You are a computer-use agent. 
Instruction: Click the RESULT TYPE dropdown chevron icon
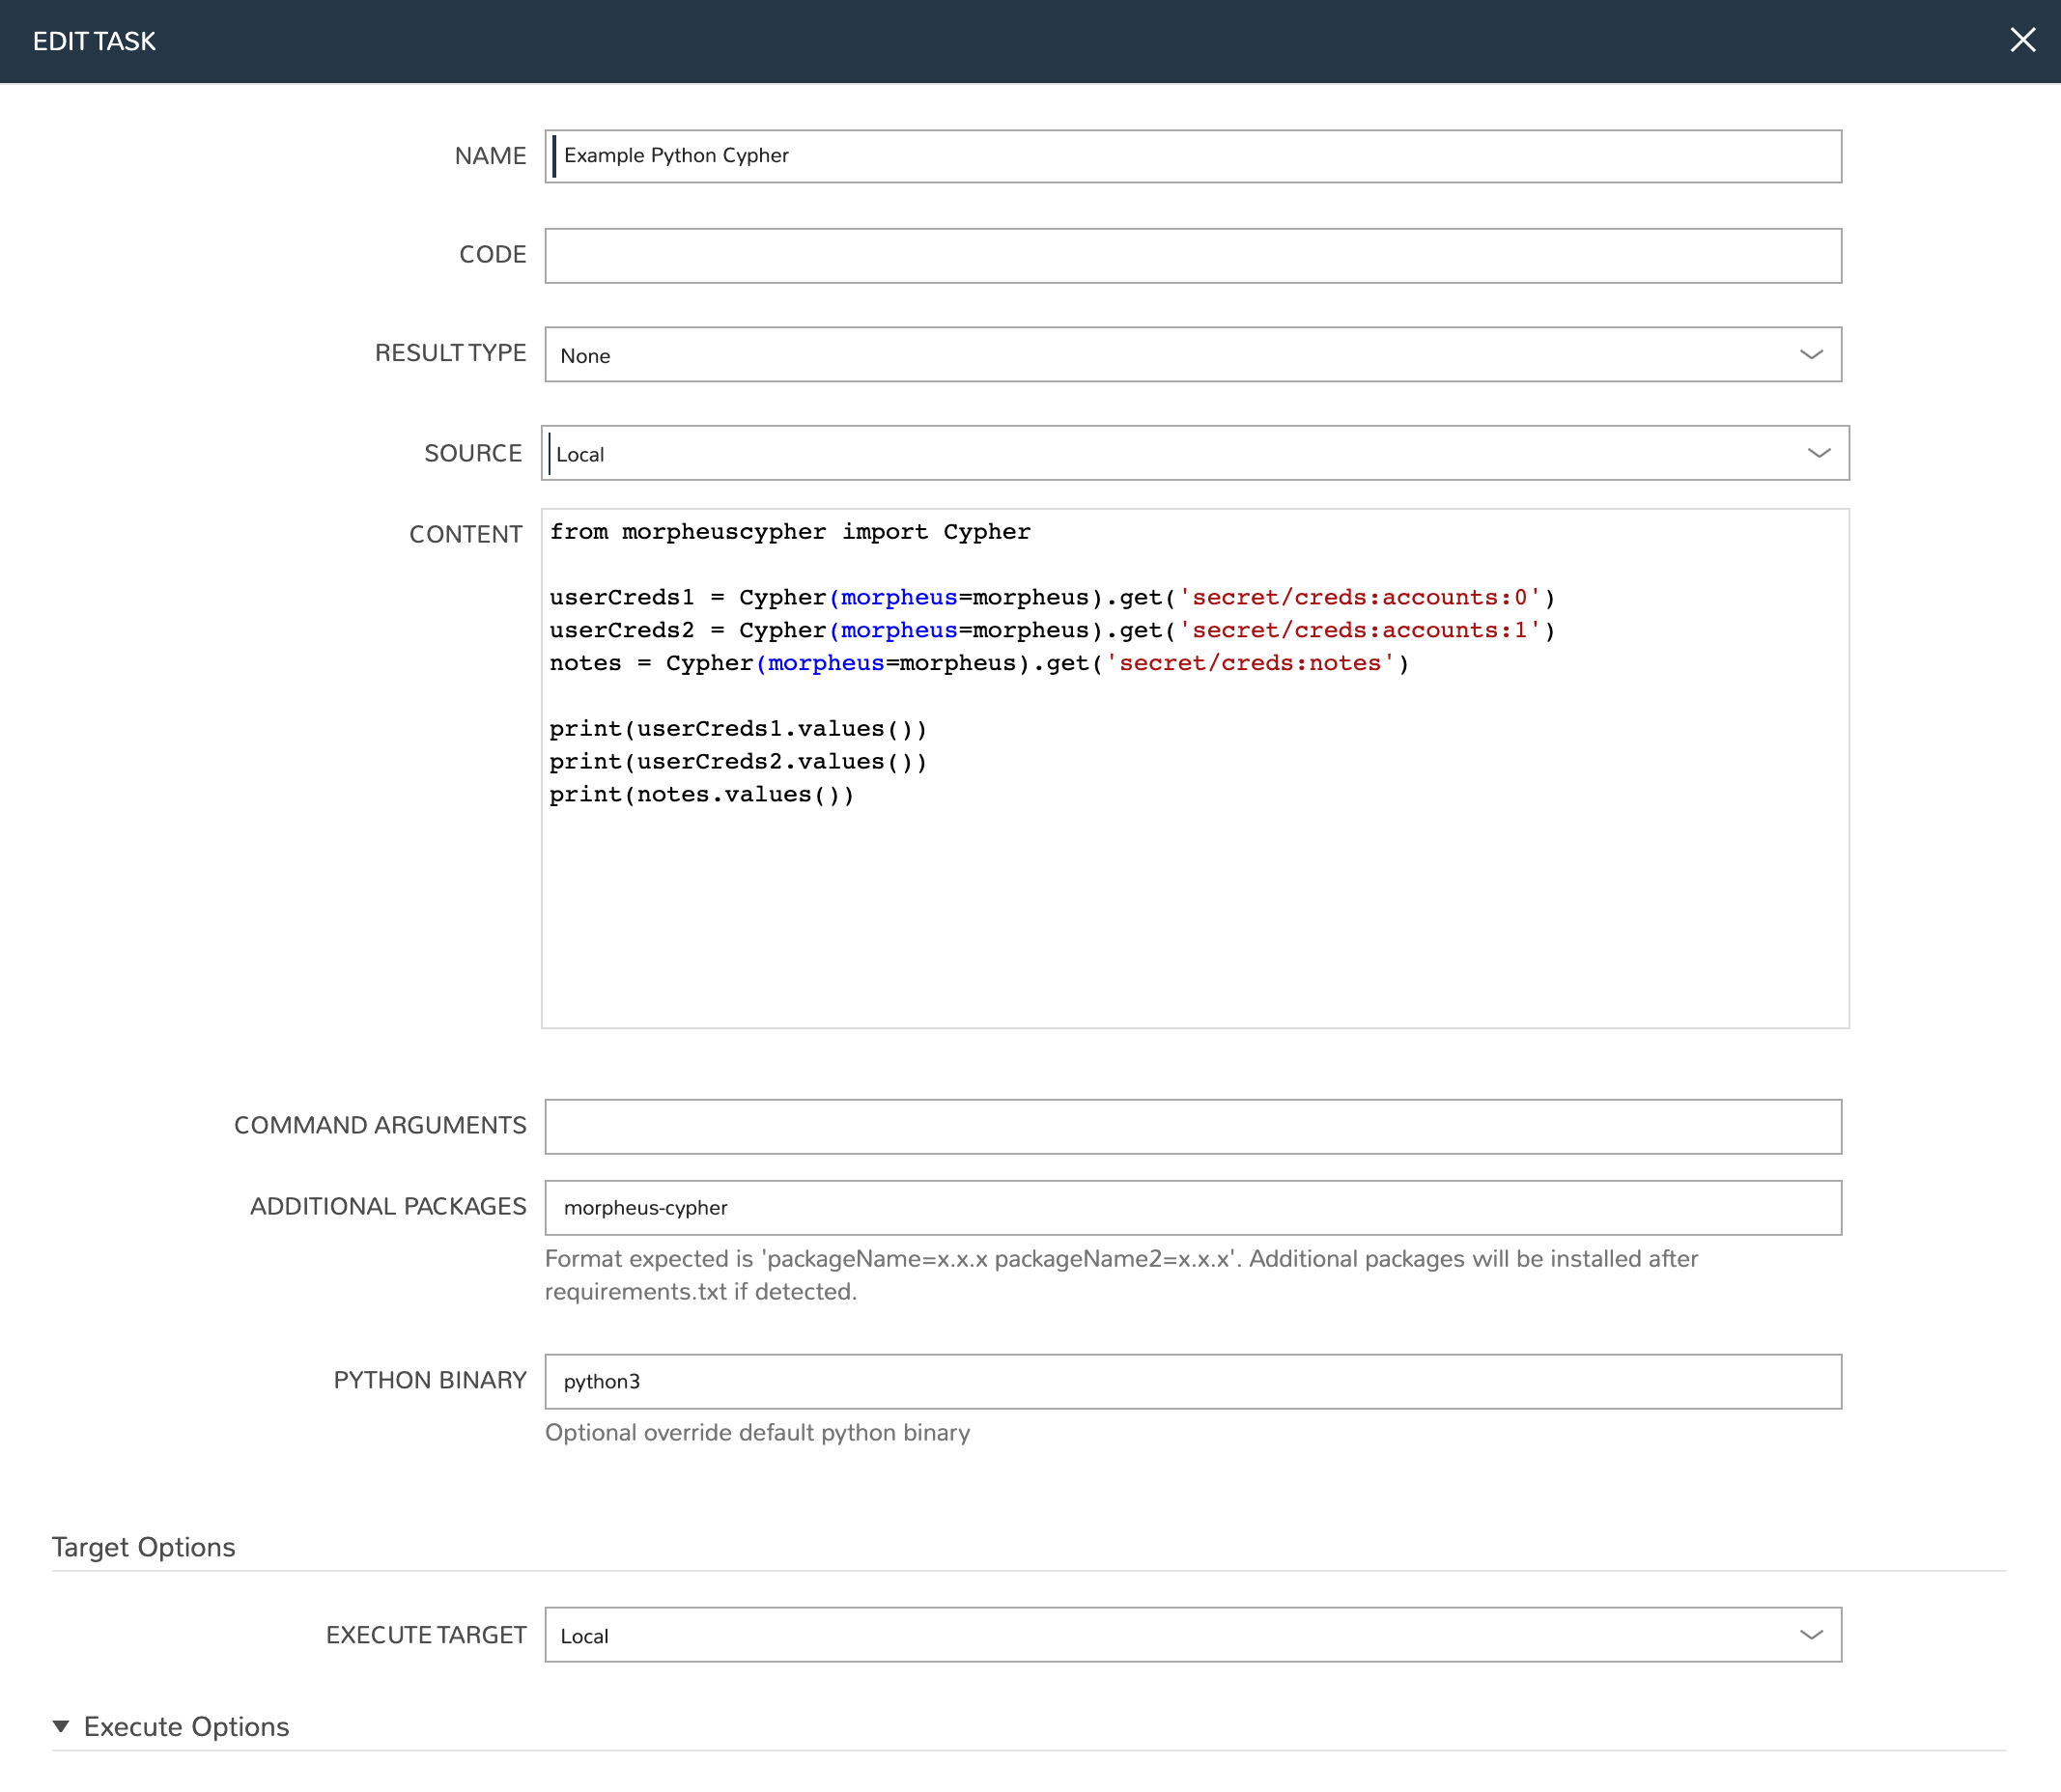click(1811, 354)
